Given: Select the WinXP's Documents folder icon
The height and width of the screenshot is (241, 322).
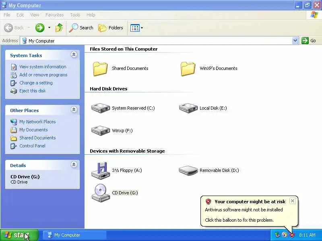Looking at the screenshot, I should (x=188, y=69).
